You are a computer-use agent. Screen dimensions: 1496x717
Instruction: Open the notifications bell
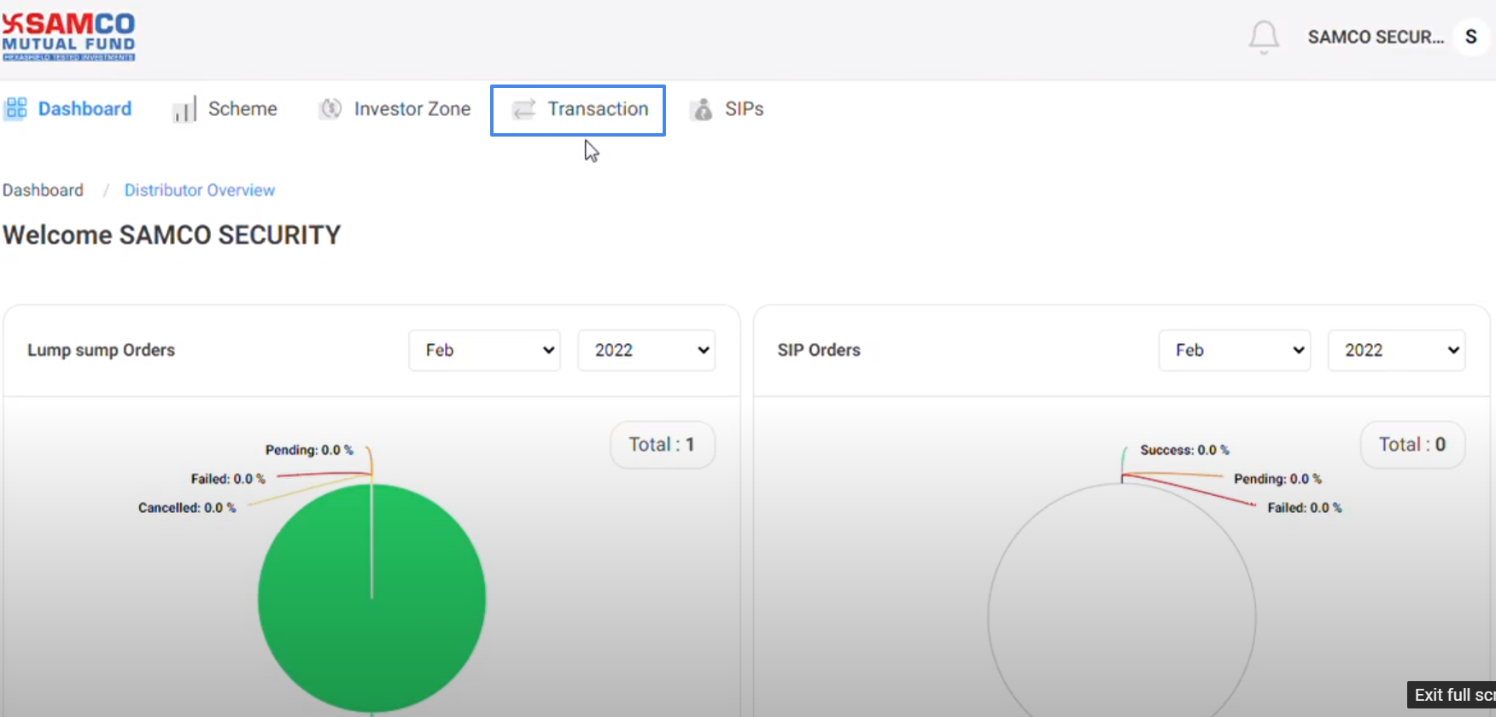1264,38
